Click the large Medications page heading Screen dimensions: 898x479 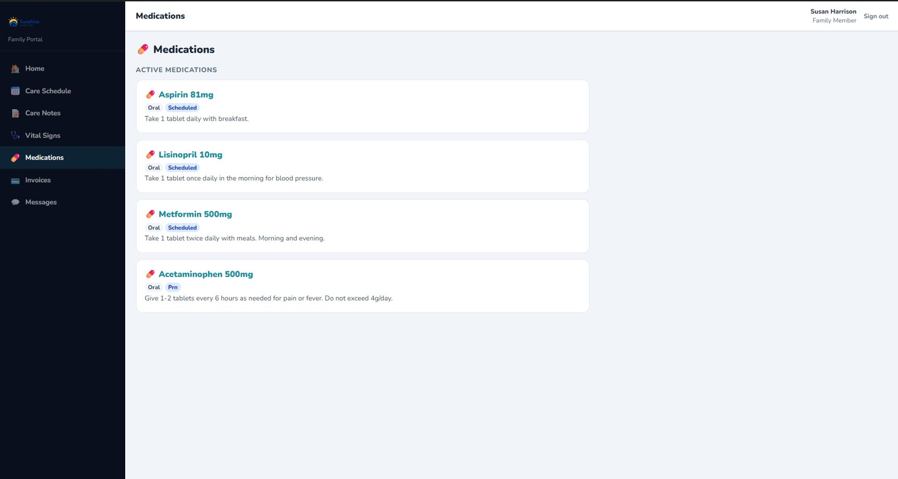tap(184, 49)
